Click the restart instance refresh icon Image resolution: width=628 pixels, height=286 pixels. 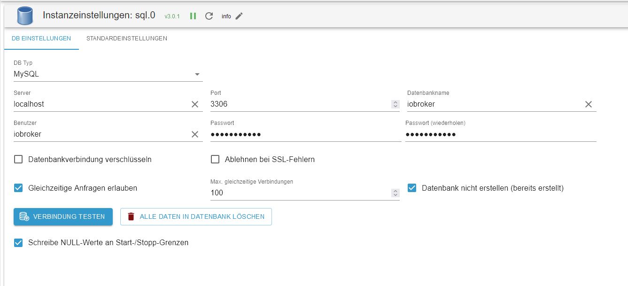click(209, 16)
